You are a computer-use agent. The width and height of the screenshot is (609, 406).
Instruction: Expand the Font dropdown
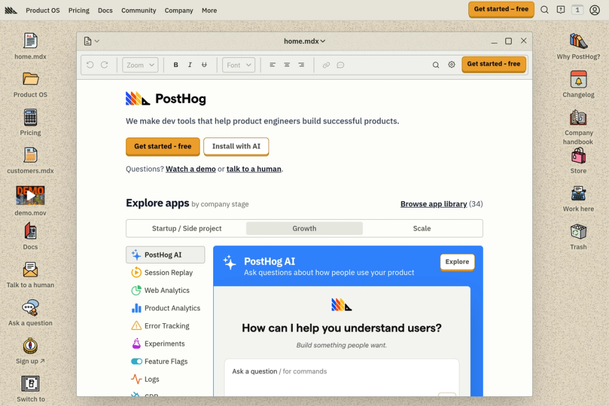pos(238,65)
